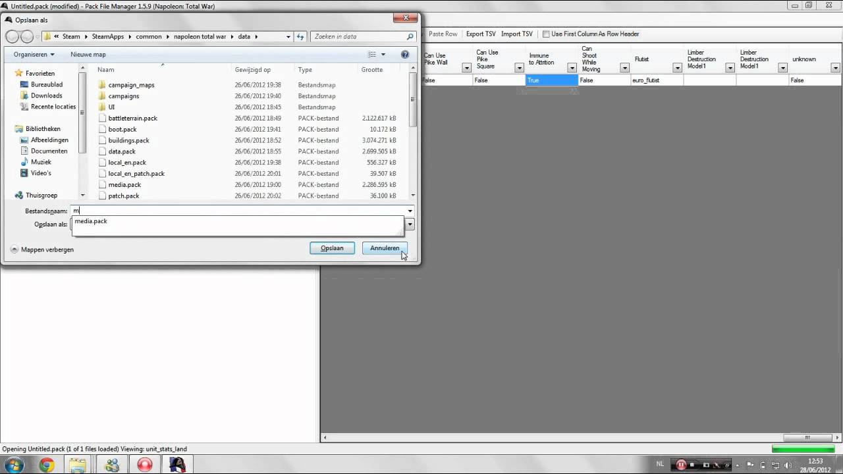Click the red pause recording tray icon
The height and width of the screenshot is (474, 843).
click(682, 465)
